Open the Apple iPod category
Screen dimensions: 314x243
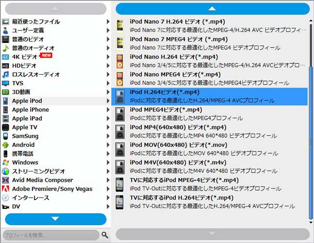point(55,101)
